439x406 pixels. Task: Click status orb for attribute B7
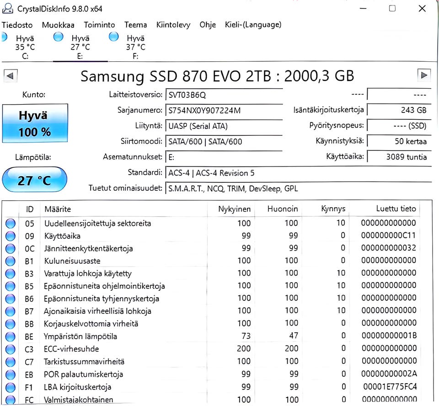coord(11,311)
